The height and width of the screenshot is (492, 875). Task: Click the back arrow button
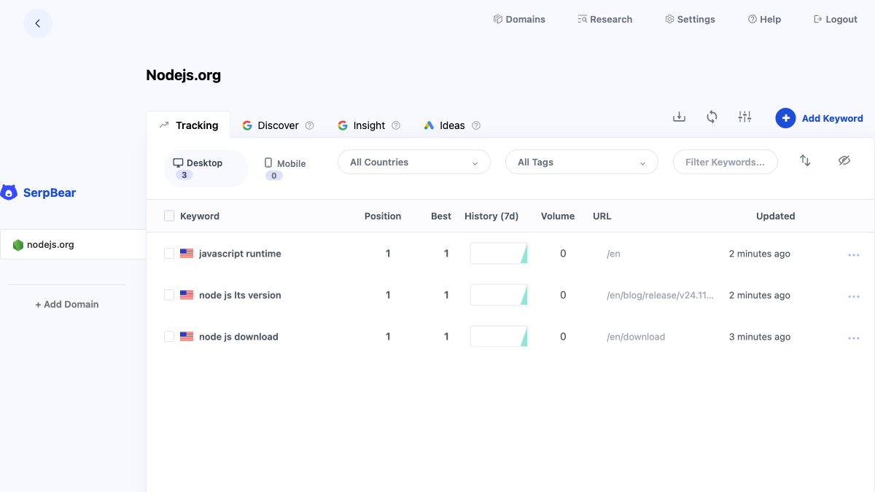click(38, 23)
